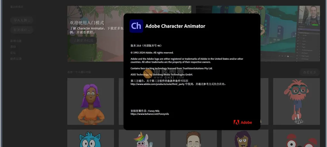Select the red big-eyed puppet at bottom right
This screenshot has height=147, width=327.
296,138
